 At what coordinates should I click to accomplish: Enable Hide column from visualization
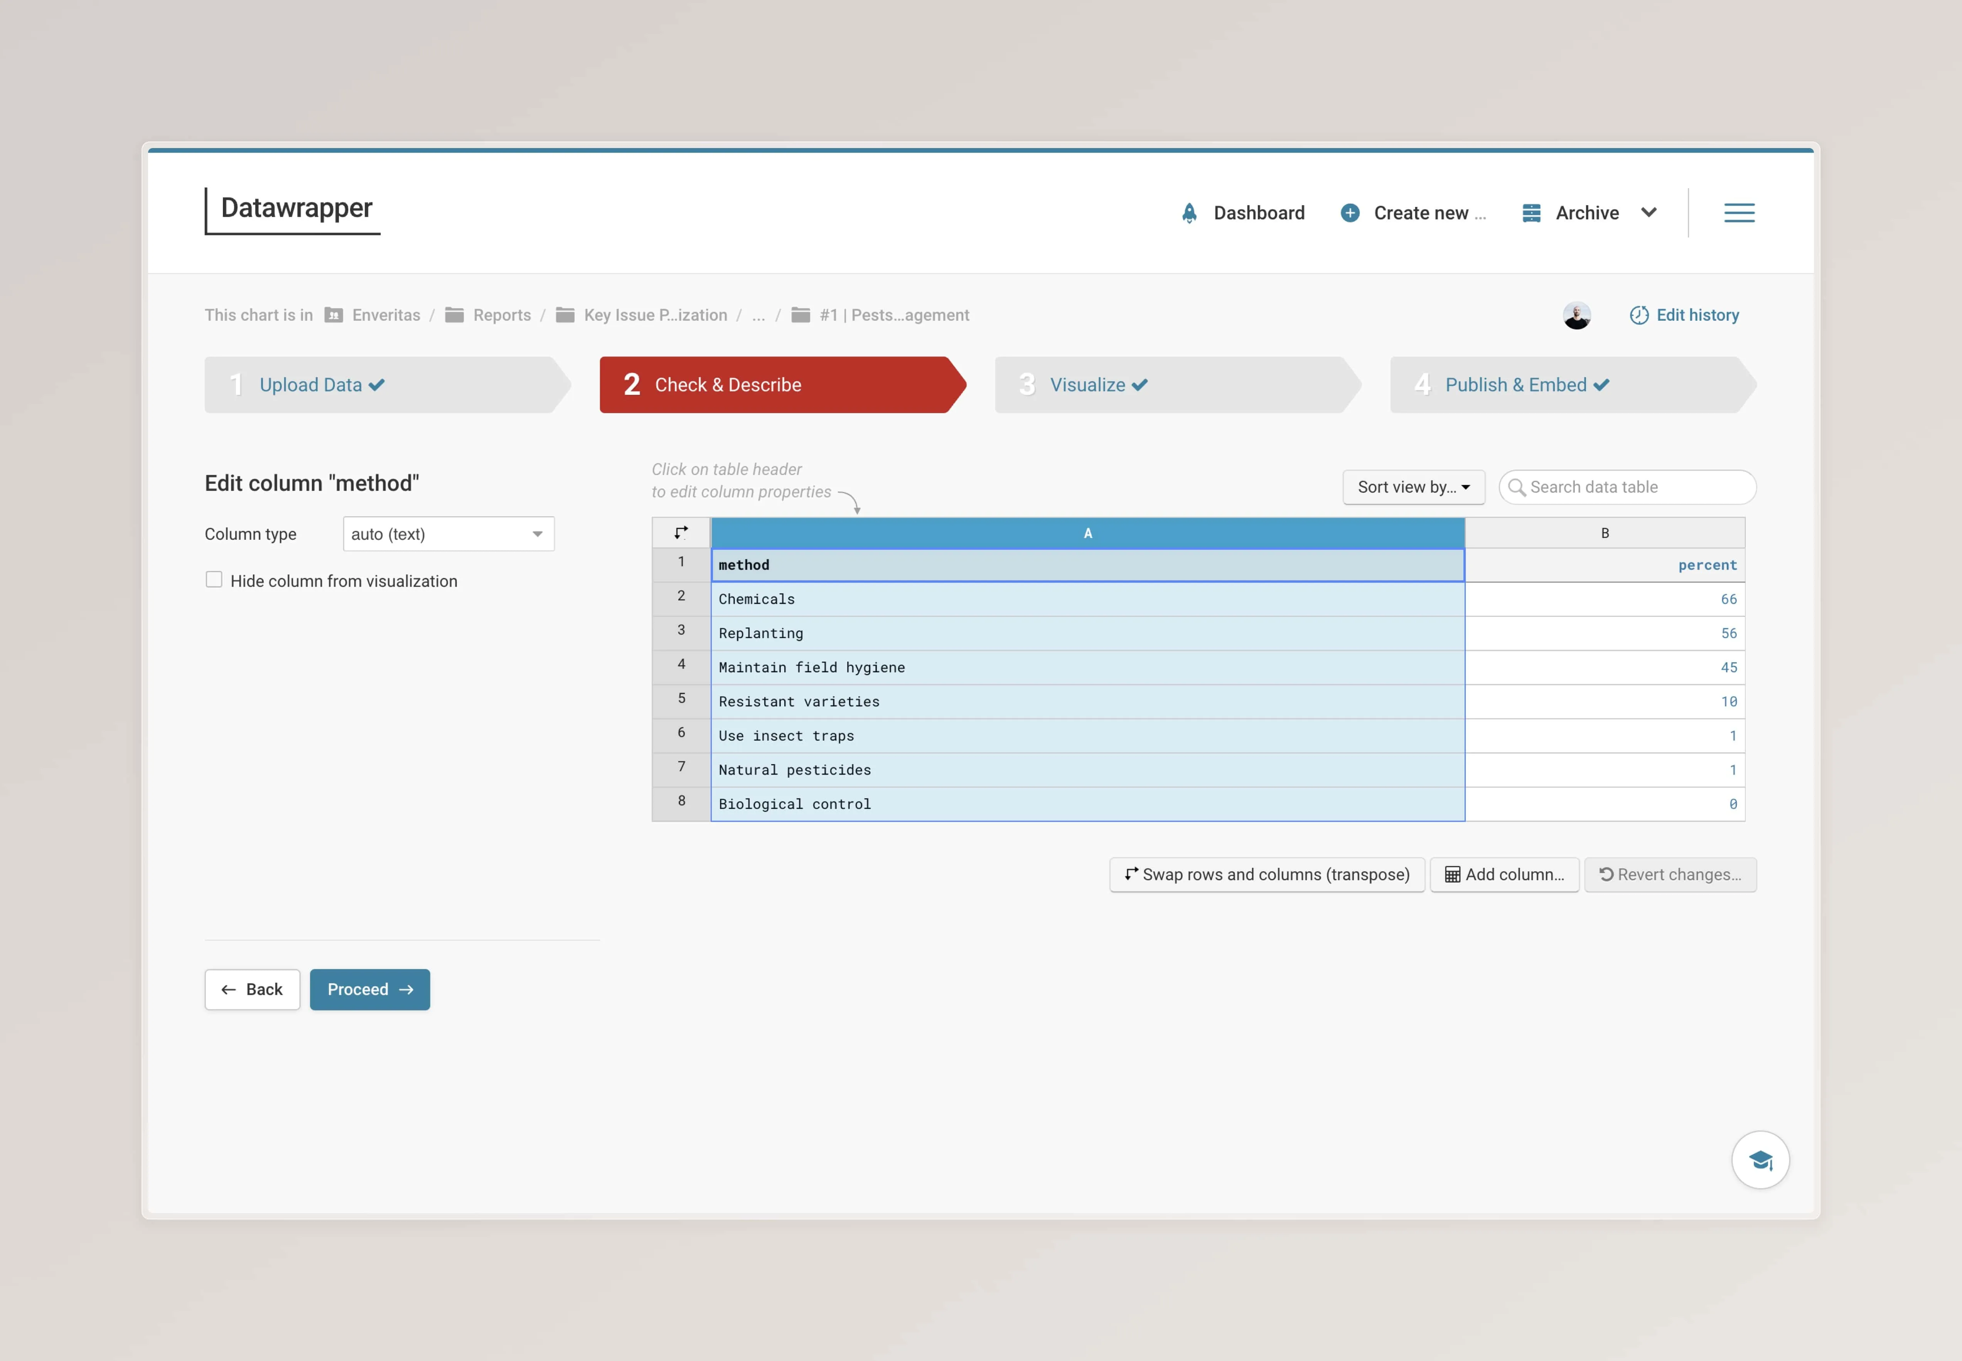tap(213, 579)
